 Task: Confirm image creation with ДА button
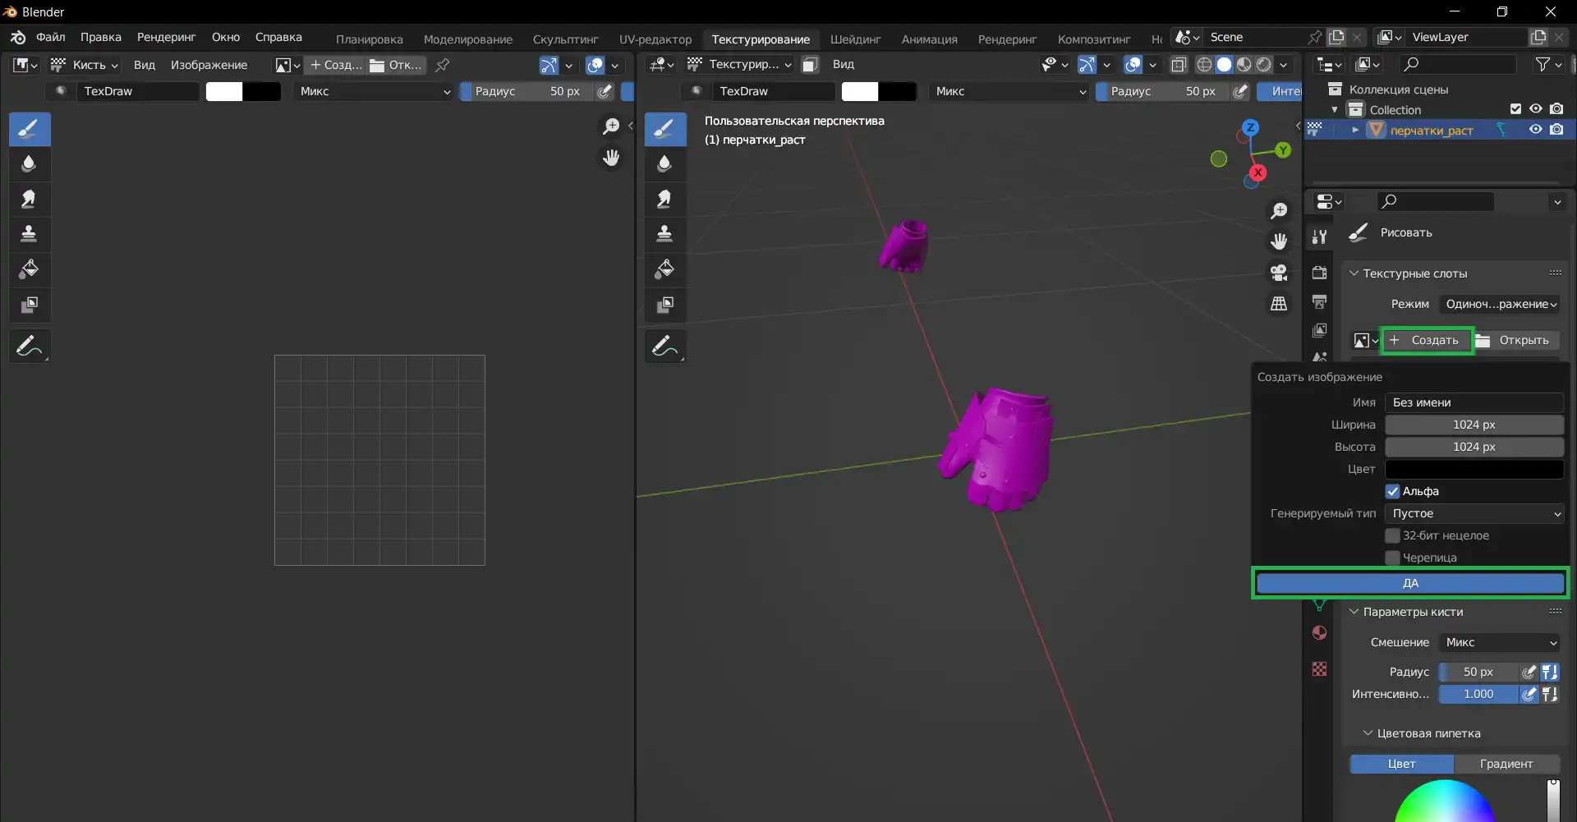point(1409,583)
